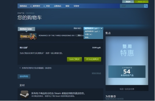
Task: Go to the 点数商店 tab
Action: 57,6
